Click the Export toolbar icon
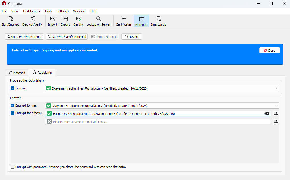 pyautogui.click(x=65, y=21)
